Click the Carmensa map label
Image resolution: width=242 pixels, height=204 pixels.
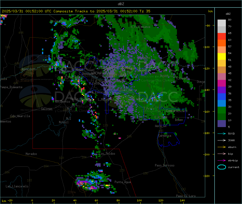point(165,136)
